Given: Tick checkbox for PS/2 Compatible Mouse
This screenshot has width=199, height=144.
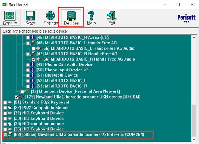Looking at the screenshot, I should pyautogui.click(x=5, y=108).
